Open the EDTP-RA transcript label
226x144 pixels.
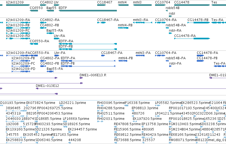tap(66, 41)
